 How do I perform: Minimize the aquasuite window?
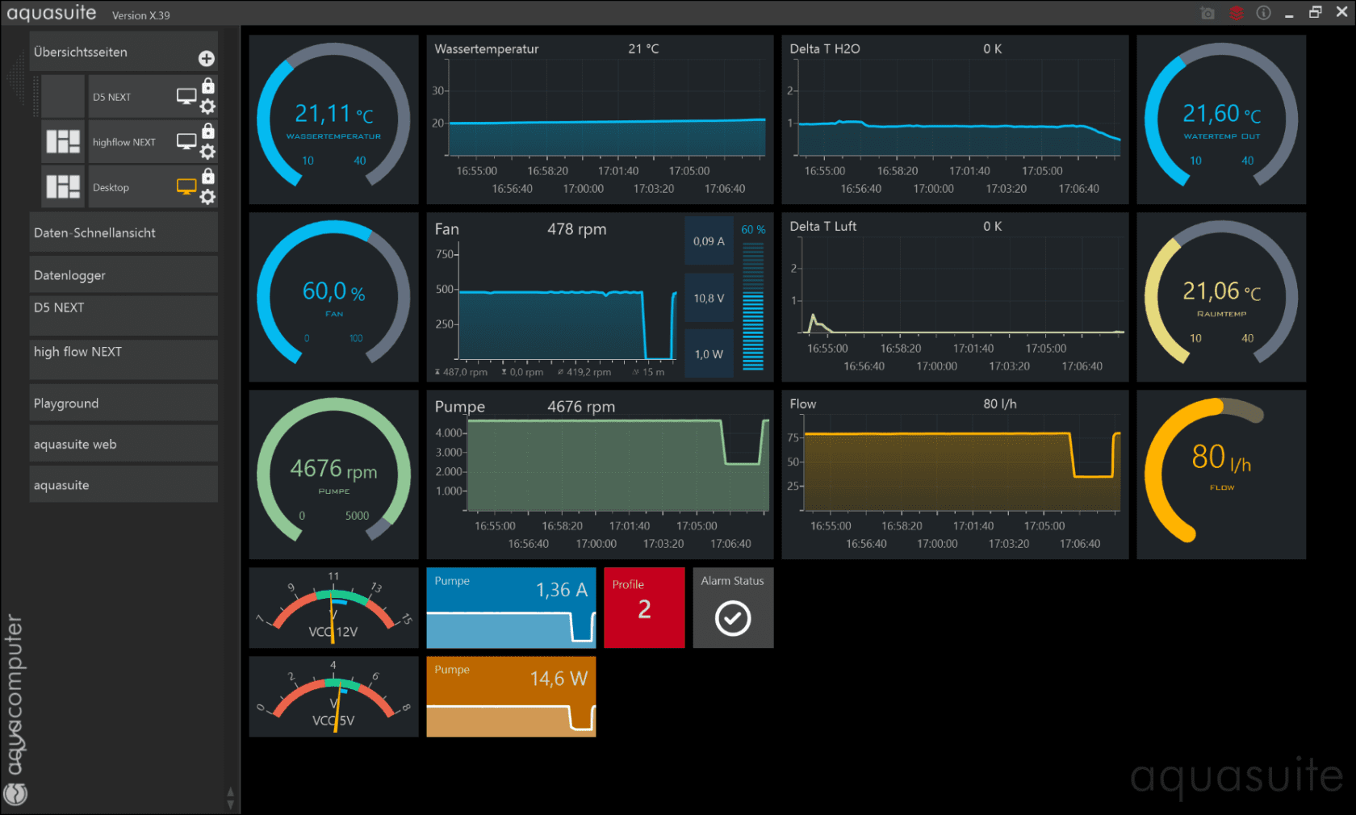point(1289,14)
